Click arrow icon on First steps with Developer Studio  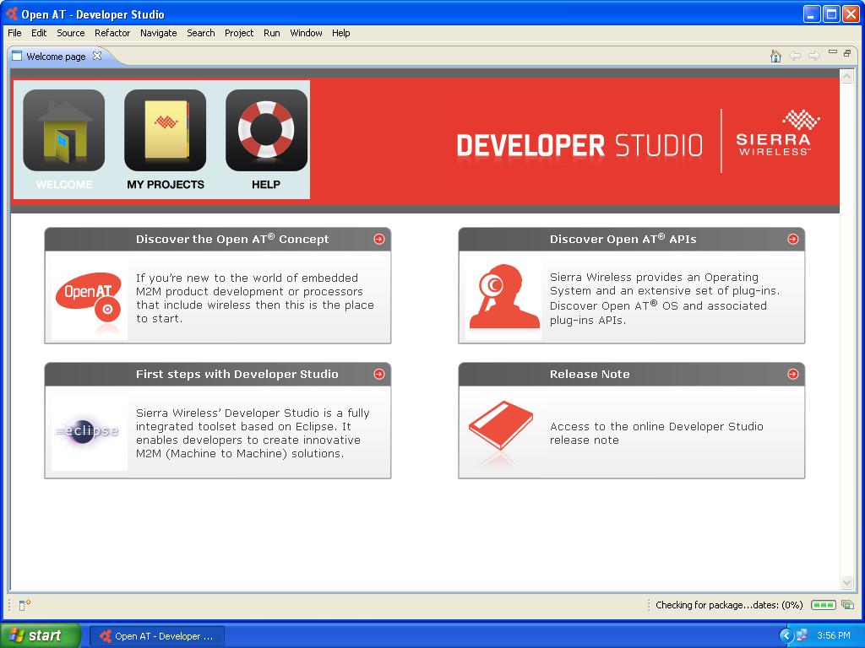click(379, 374)
